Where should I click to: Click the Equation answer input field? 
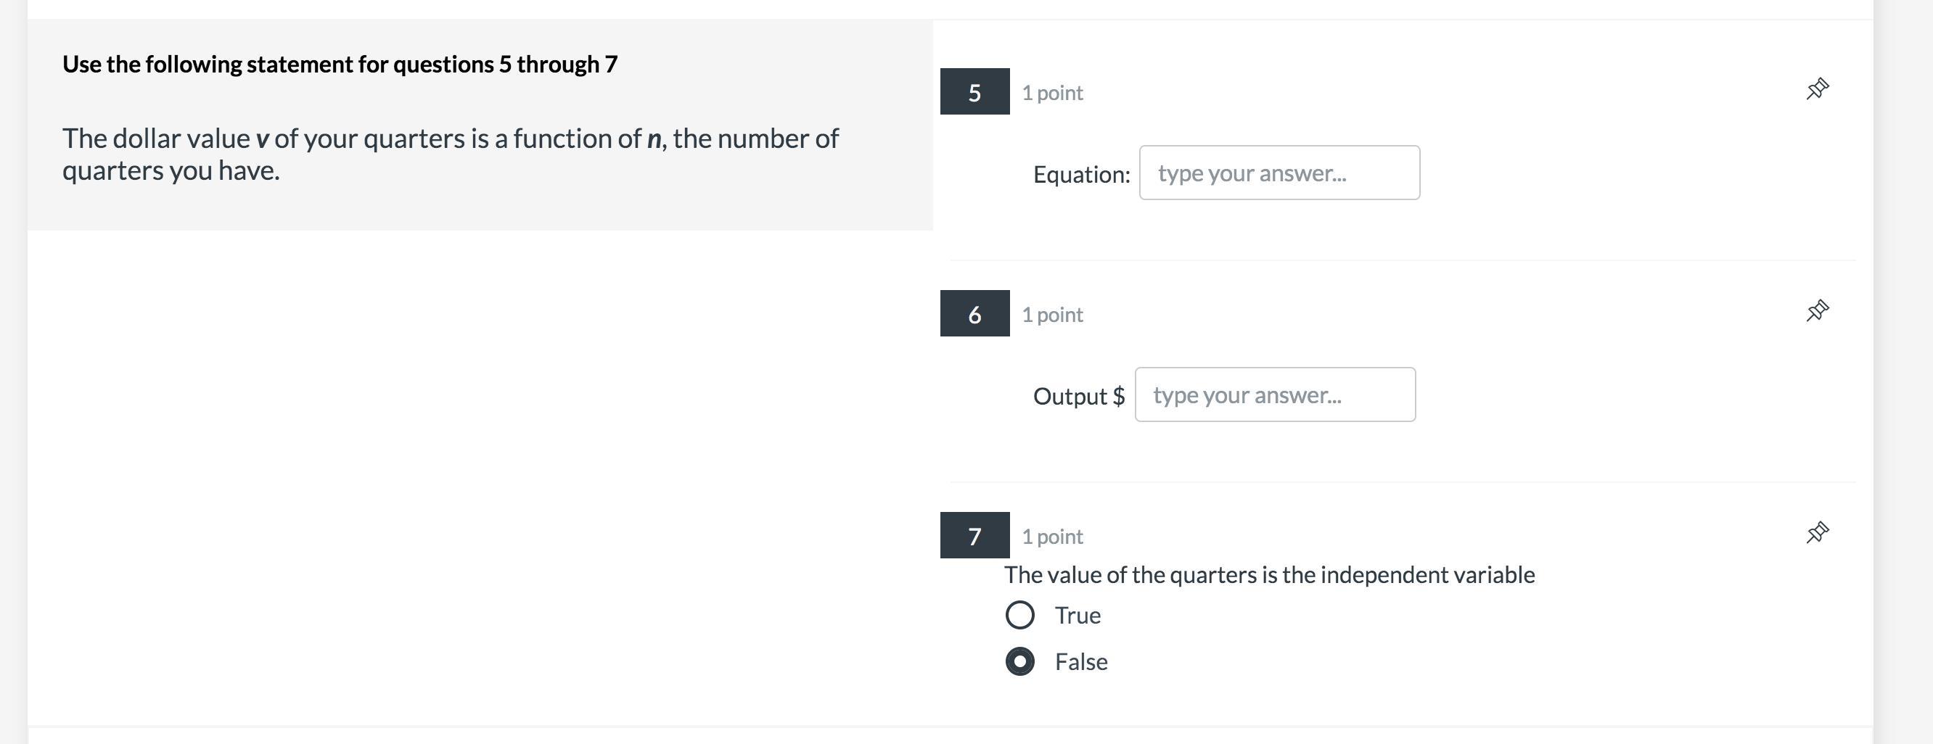coord(1279,173)
